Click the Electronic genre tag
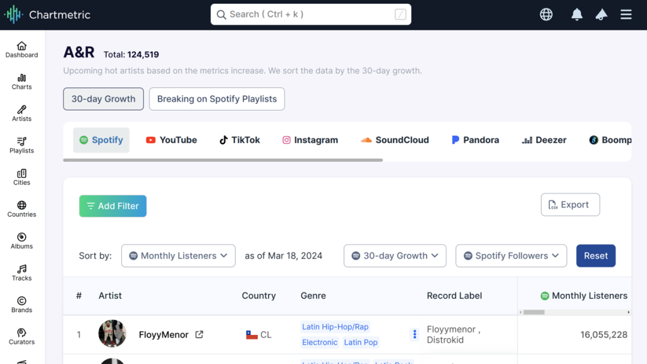This screenshot has width=647, height=364. pyautogui.click(x=319, y=342)
